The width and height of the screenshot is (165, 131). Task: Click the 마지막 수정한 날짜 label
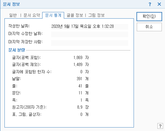tap(25, 34)
